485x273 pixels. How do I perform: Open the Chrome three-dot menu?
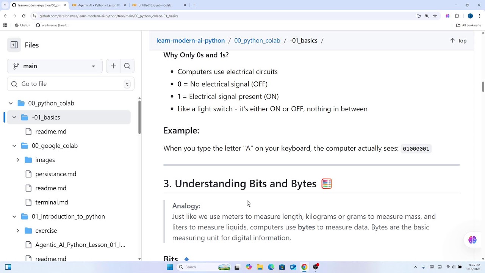click(x=480, y=16)
